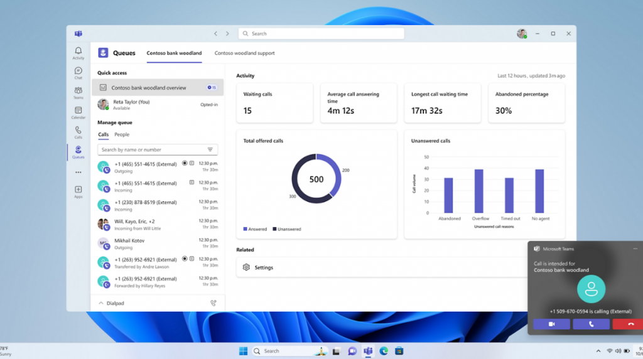
Task: Click the Teams logo at top left
Action: click(78, 34)
